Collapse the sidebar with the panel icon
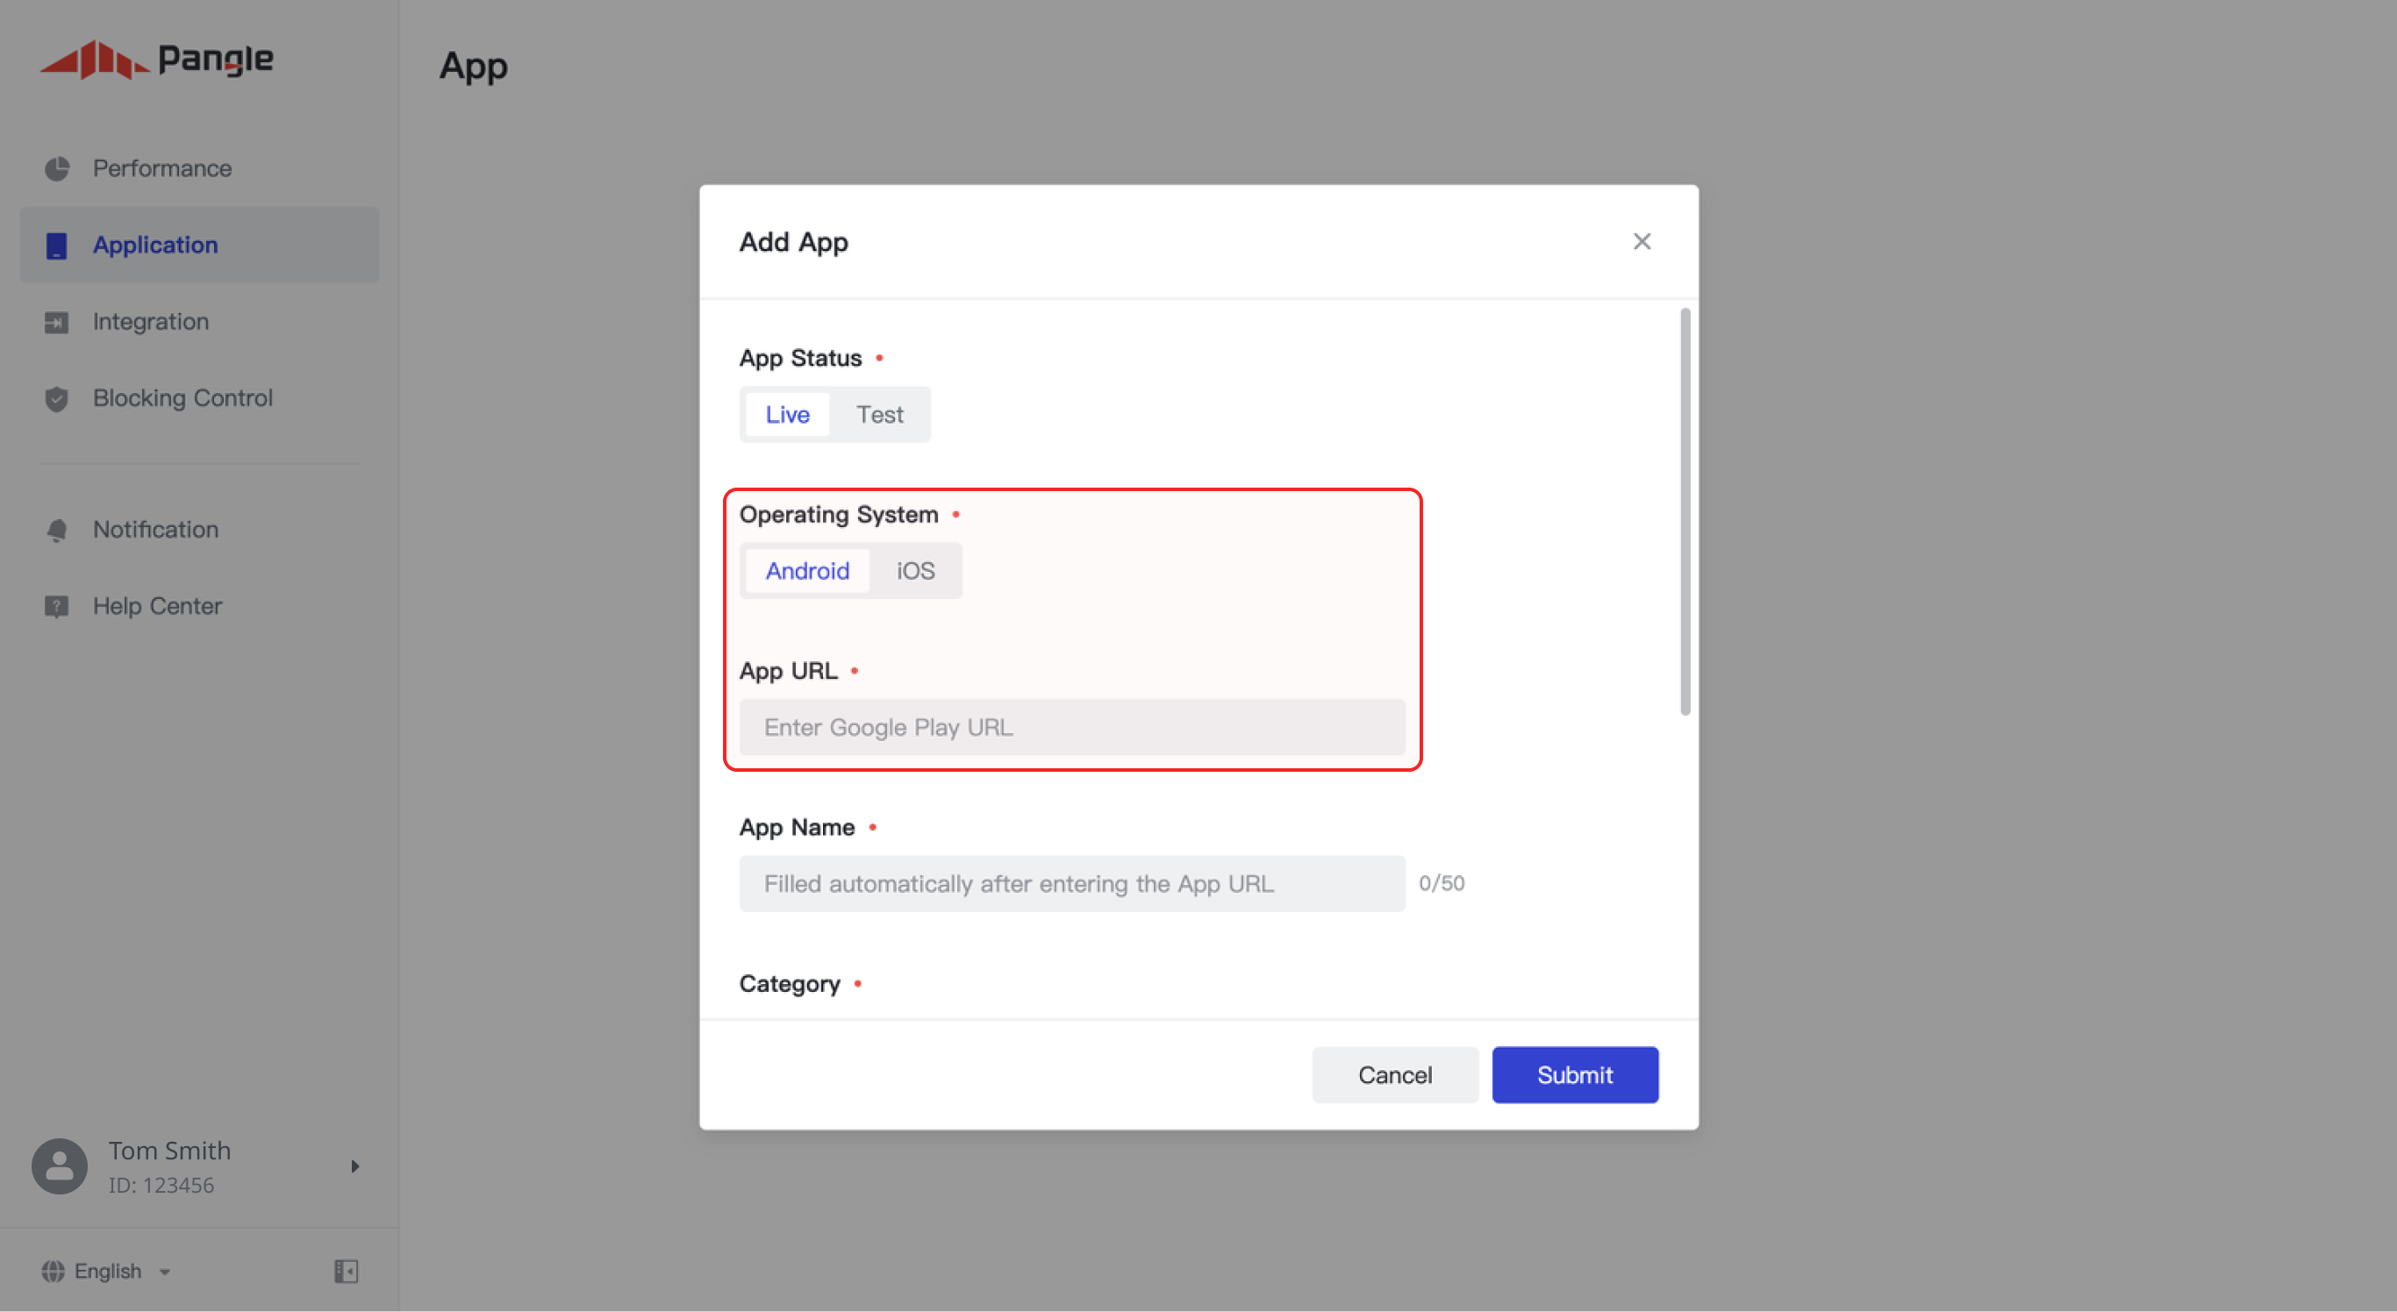 [x=347, y=1271]
